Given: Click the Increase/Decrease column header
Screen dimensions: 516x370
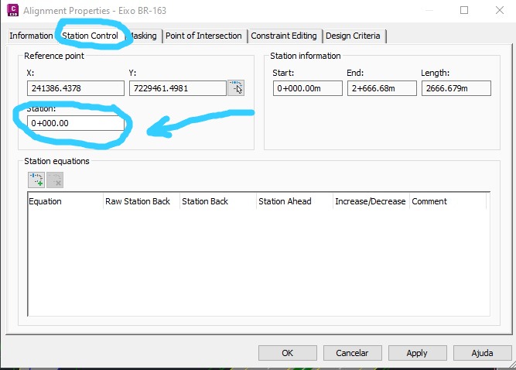Looking at the screenshot, I should [370, 201].
